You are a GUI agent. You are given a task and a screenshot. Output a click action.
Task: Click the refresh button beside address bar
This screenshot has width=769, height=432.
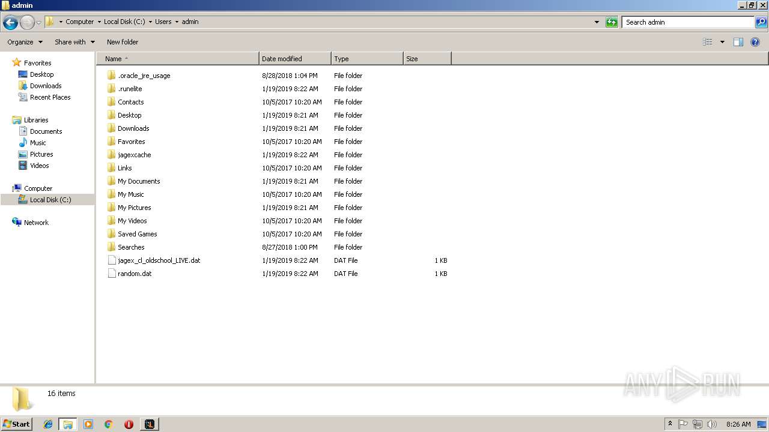[x=612, y=22]
